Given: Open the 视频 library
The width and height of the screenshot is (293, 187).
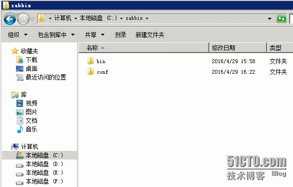Looking at the screenshot, I should pyautogui.click(x=31, y=103).
